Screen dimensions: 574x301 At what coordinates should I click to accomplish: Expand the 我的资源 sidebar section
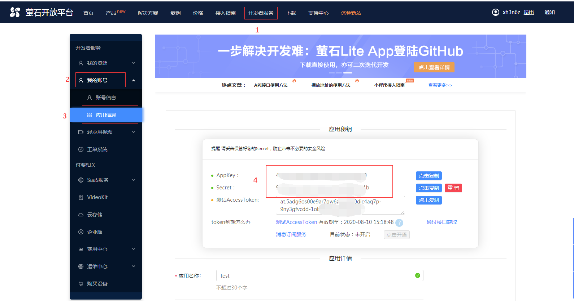click(x=134, y=63)
